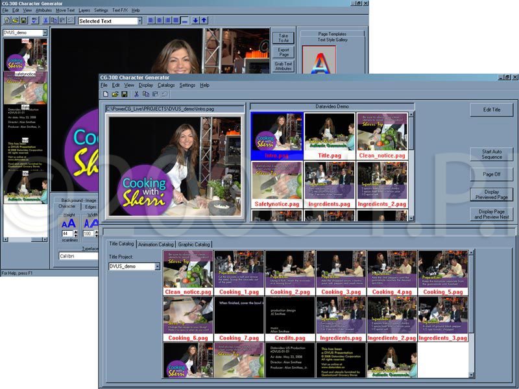The height and width of the screenshot is (389, 519).
Task: Select the Cooking_1.pag thumbnail in the Title Catalog
Action: point(239,273)
